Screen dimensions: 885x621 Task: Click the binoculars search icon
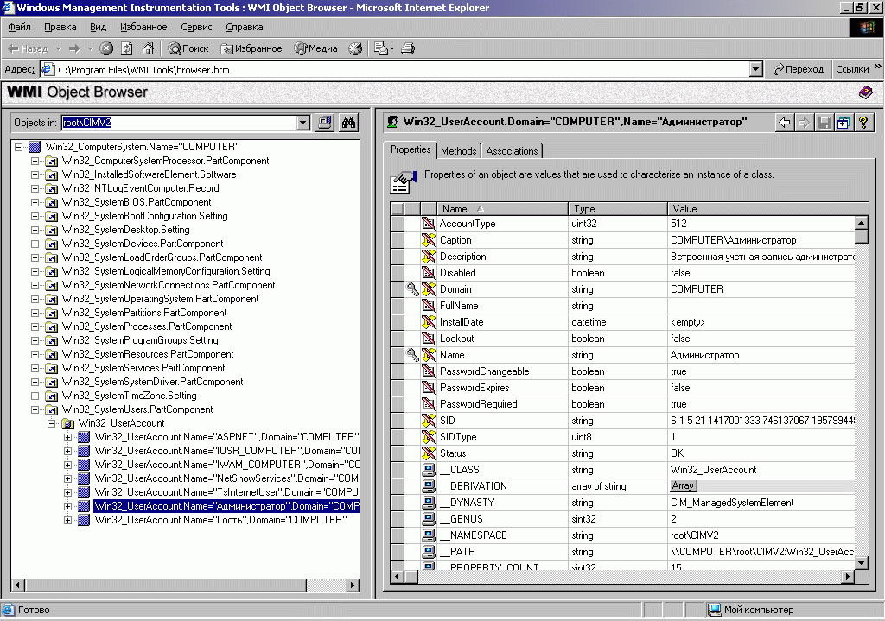(349, 123)
